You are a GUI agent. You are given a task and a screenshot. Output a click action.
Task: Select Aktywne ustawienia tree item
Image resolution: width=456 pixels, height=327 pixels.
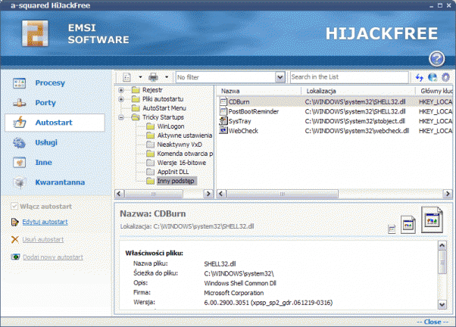pyautogui.click(x=185, y=135)
